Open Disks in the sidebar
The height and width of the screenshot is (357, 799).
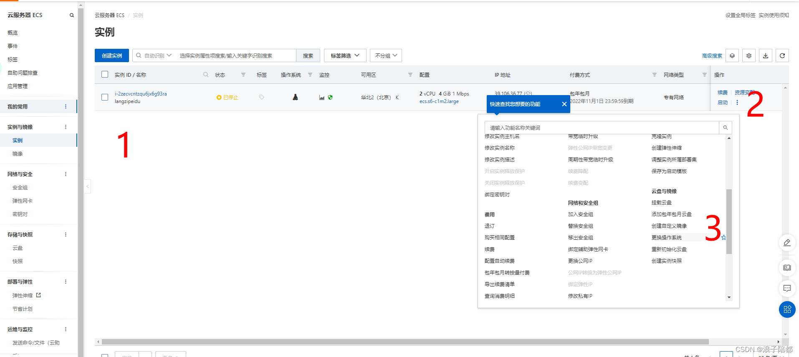point(18,248)
